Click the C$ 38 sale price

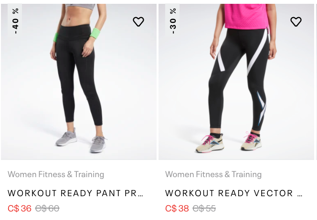pyautogui.click(x=177, y=208)
